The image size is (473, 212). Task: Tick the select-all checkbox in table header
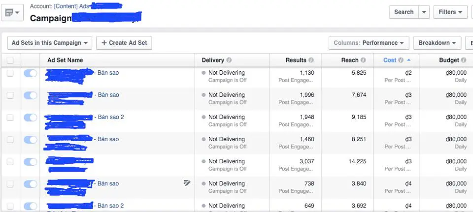point(10,60)
